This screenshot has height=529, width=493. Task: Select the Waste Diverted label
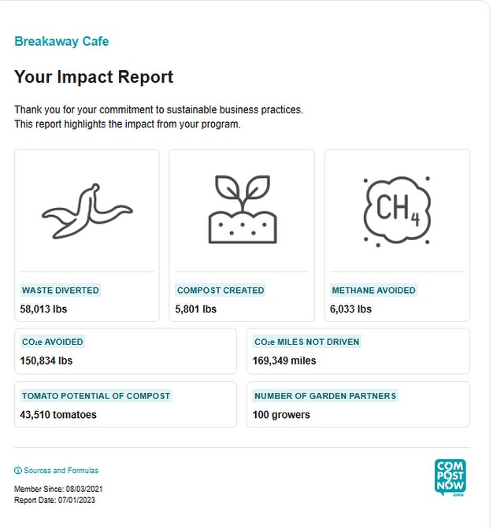61,290
